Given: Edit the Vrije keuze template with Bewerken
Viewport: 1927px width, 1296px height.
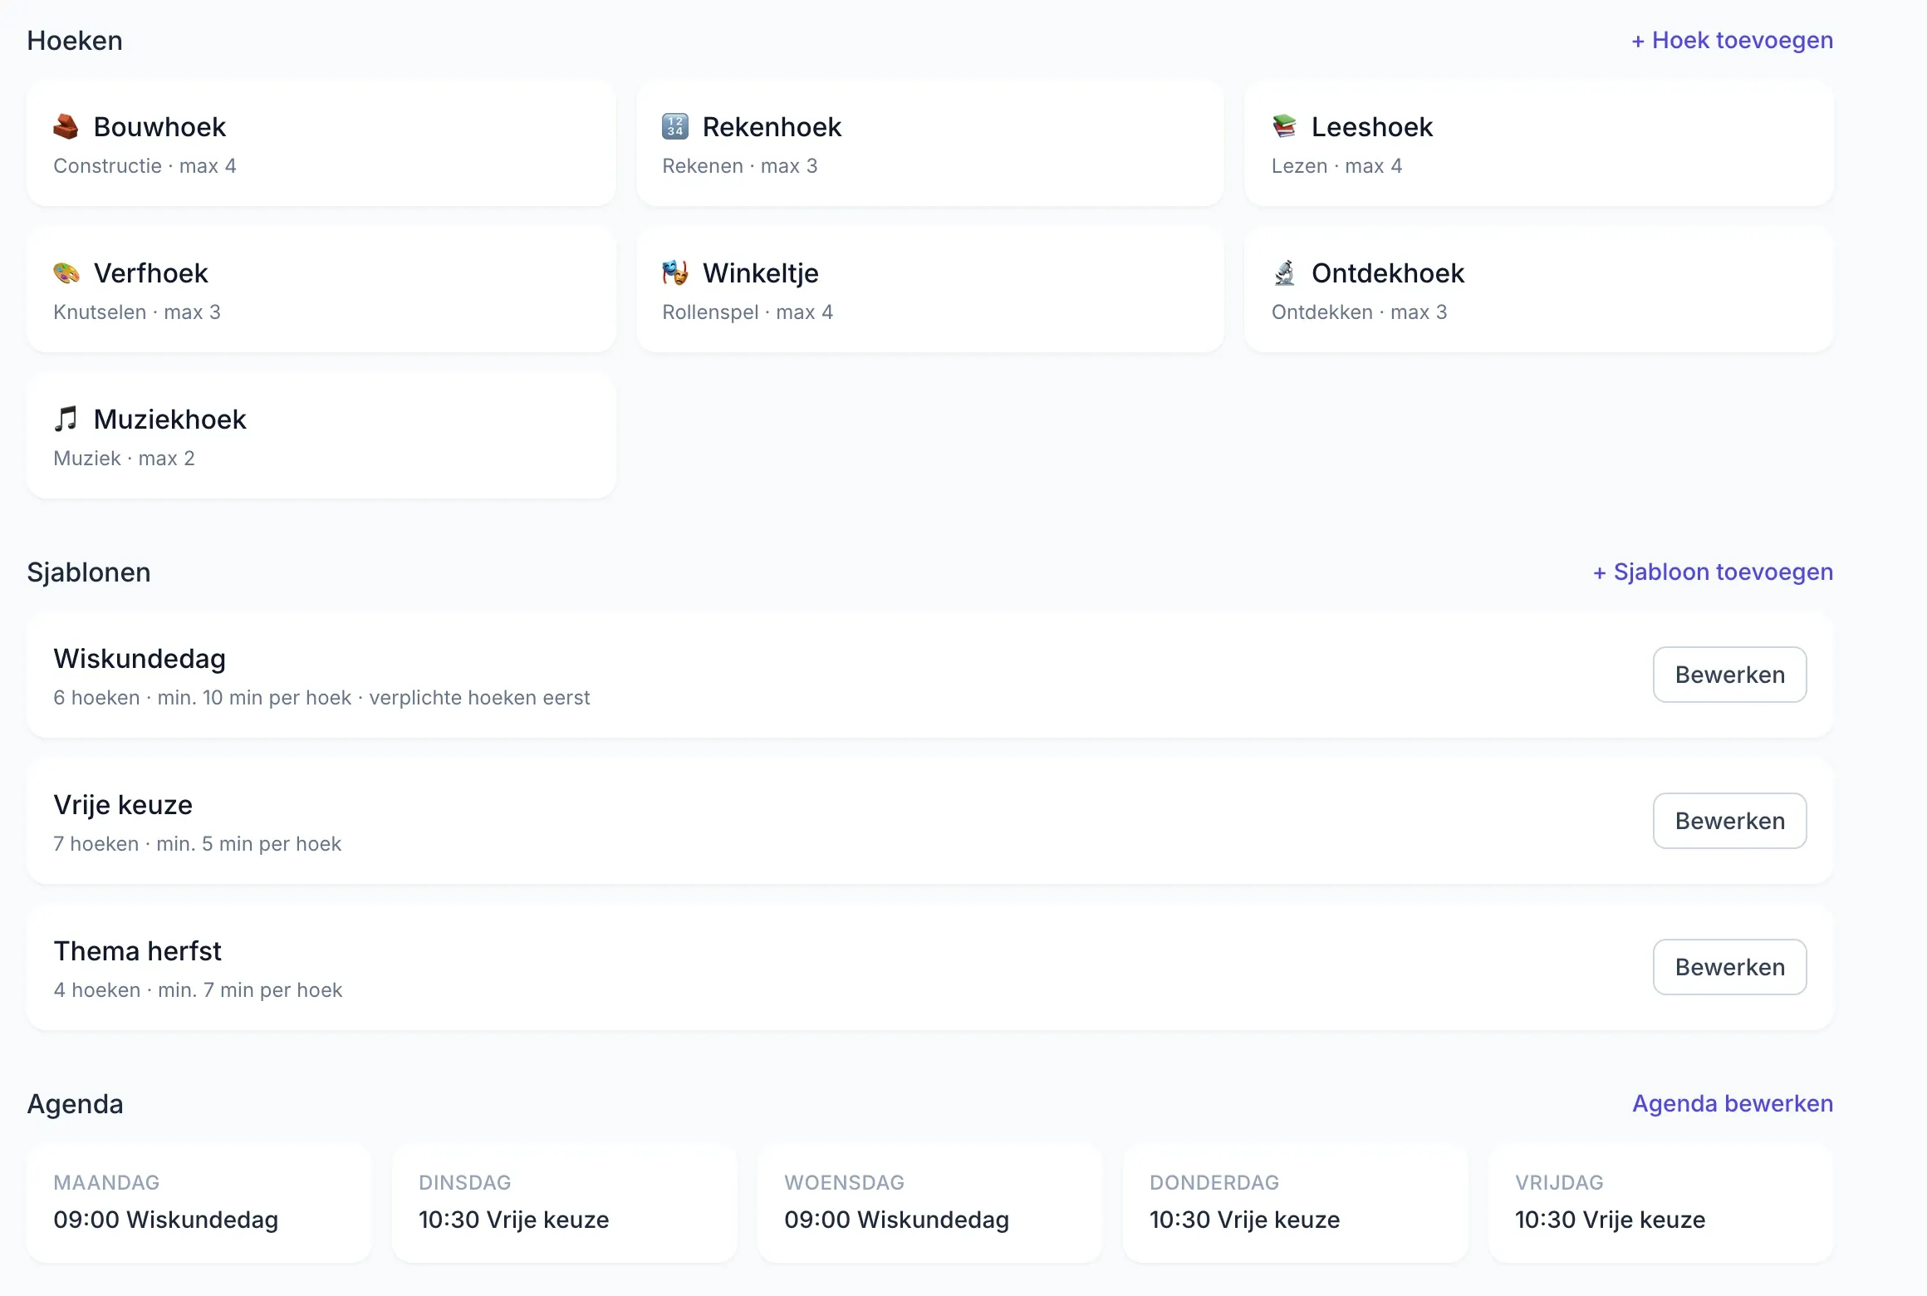Looking at the screenshot, I should click(x=1729, y=821).
